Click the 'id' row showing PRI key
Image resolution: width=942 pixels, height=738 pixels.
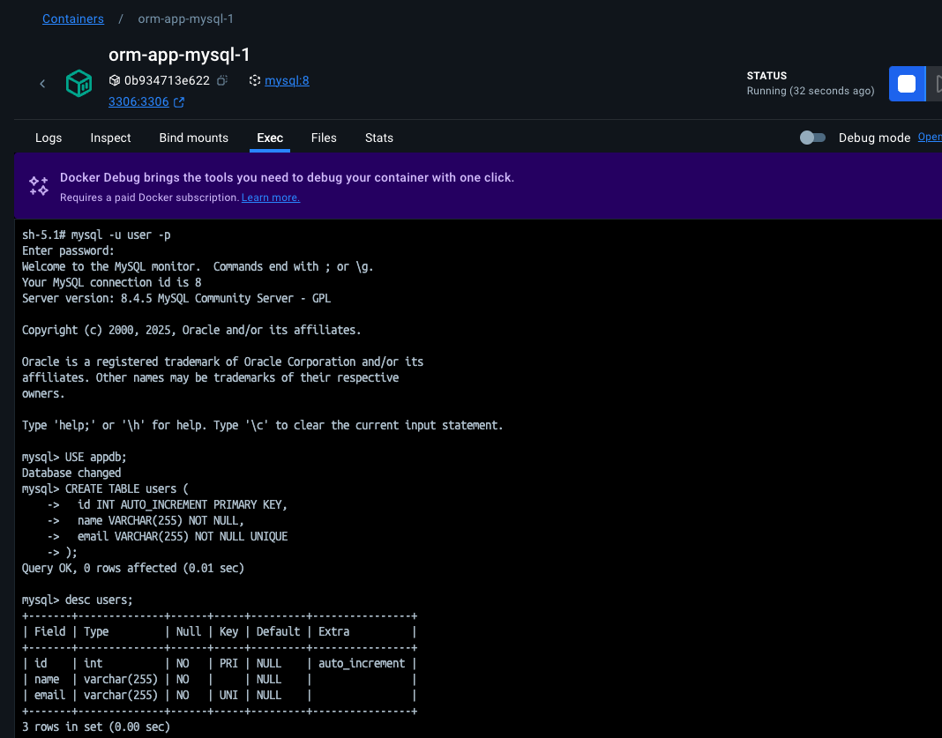220,664
